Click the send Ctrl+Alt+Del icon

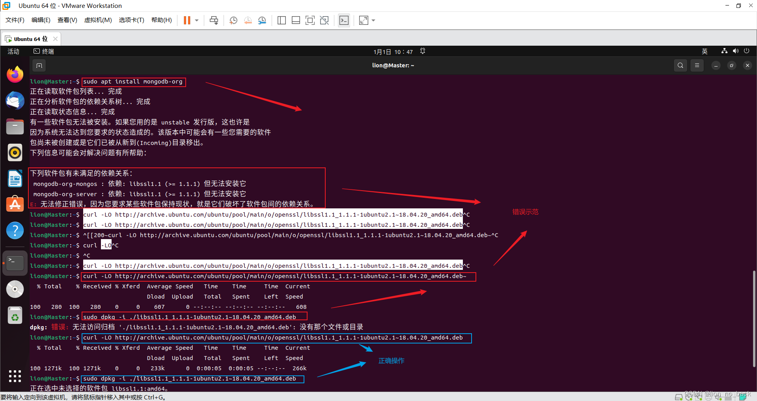(x=214, y=20)
